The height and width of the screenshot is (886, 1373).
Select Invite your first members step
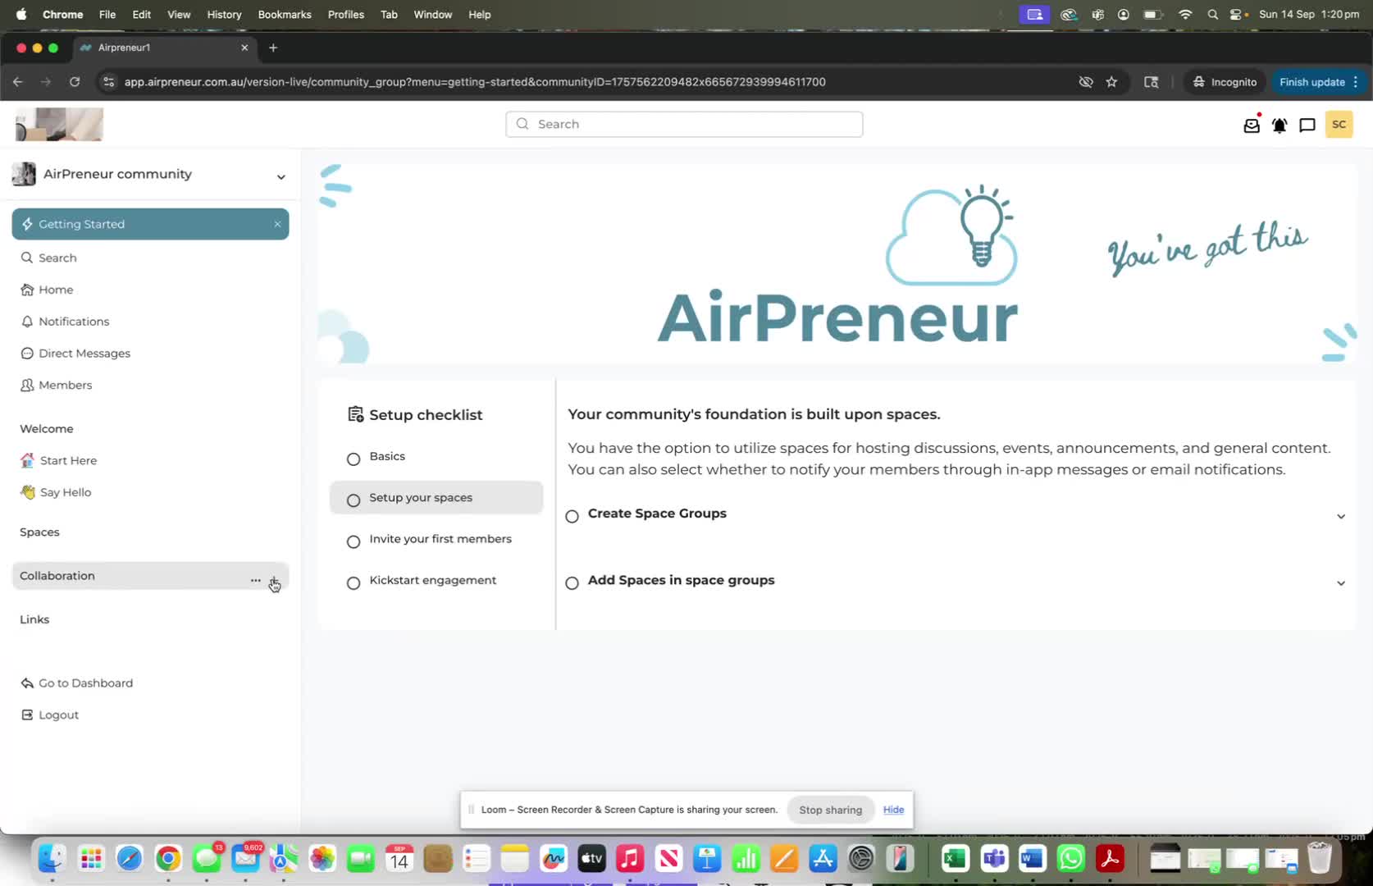coord(436,540)
